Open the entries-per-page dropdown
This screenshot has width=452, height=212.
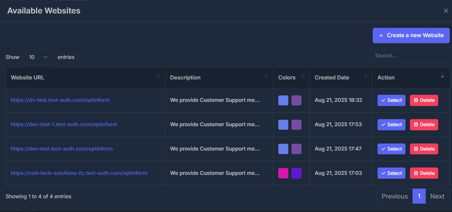[x=38, y=57]
